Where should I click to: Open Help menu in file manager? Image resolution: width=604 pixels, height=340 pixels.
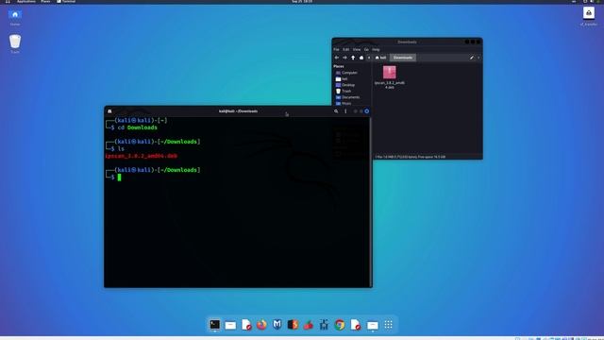376,49
